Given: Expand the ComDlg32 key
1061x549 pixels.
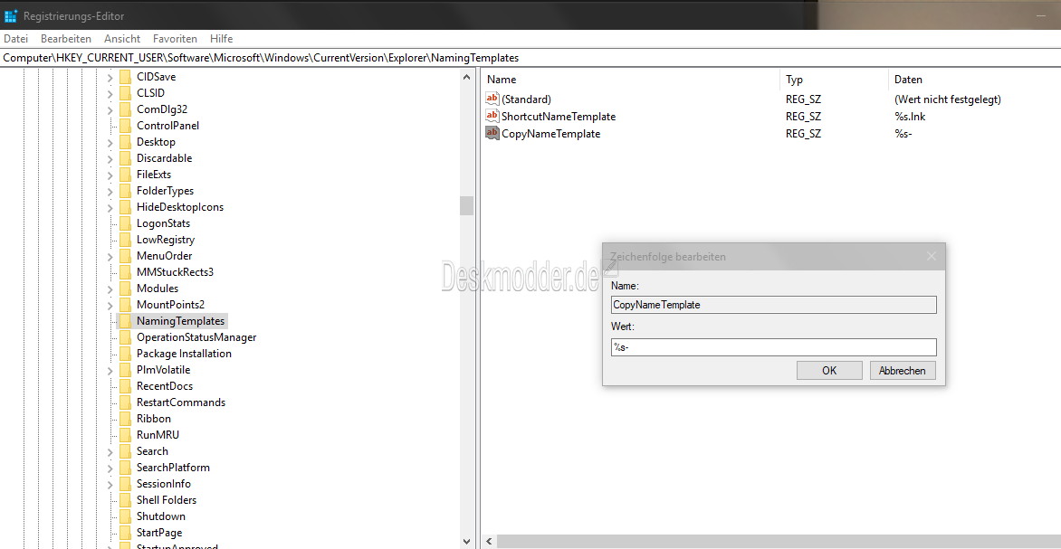Looking at the screenshot, I should coord(110,109).
